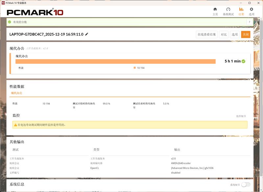Select the 现代办公 tab under 性能数据
263x192 pixels.
[x=17, y=93]
